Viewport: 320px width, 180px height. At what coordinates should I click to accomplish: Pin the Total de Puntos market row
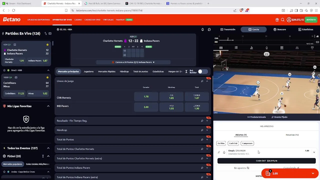pyautogui.click(x=202, y=139)
